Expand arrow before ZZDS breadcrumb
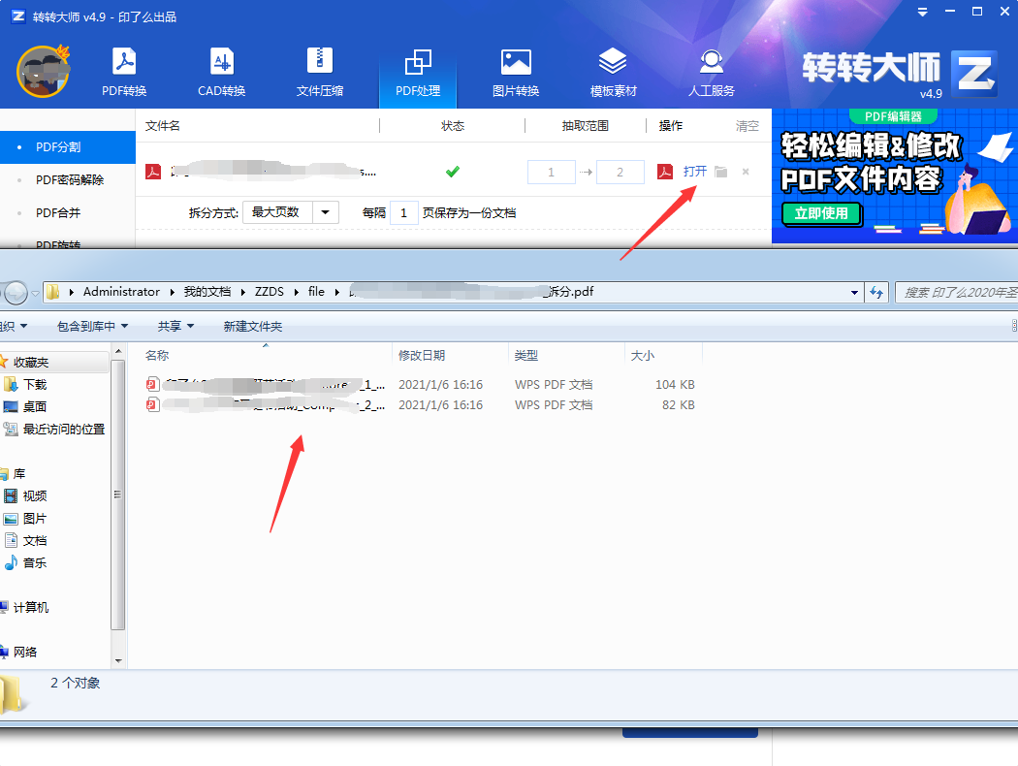The height and width of the screenshot is (766, 1018). [x=242, y=292]
